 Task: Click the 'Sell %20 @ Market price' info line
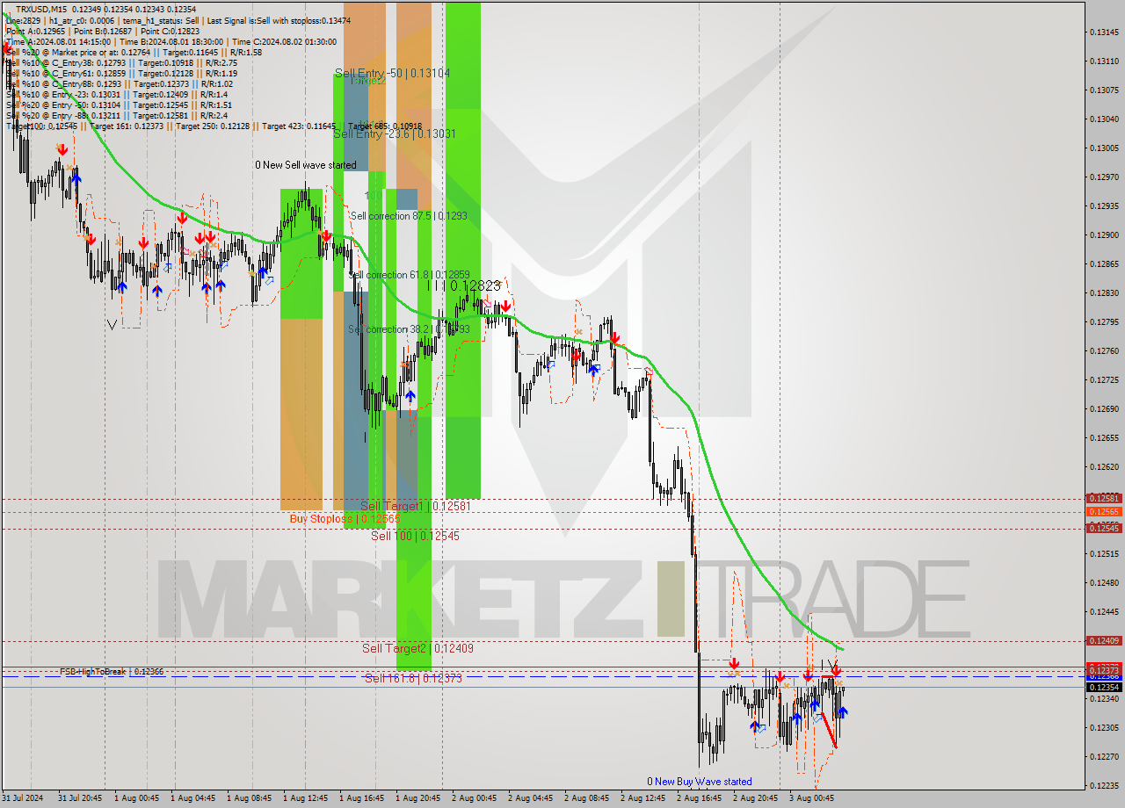pos(134,52)
